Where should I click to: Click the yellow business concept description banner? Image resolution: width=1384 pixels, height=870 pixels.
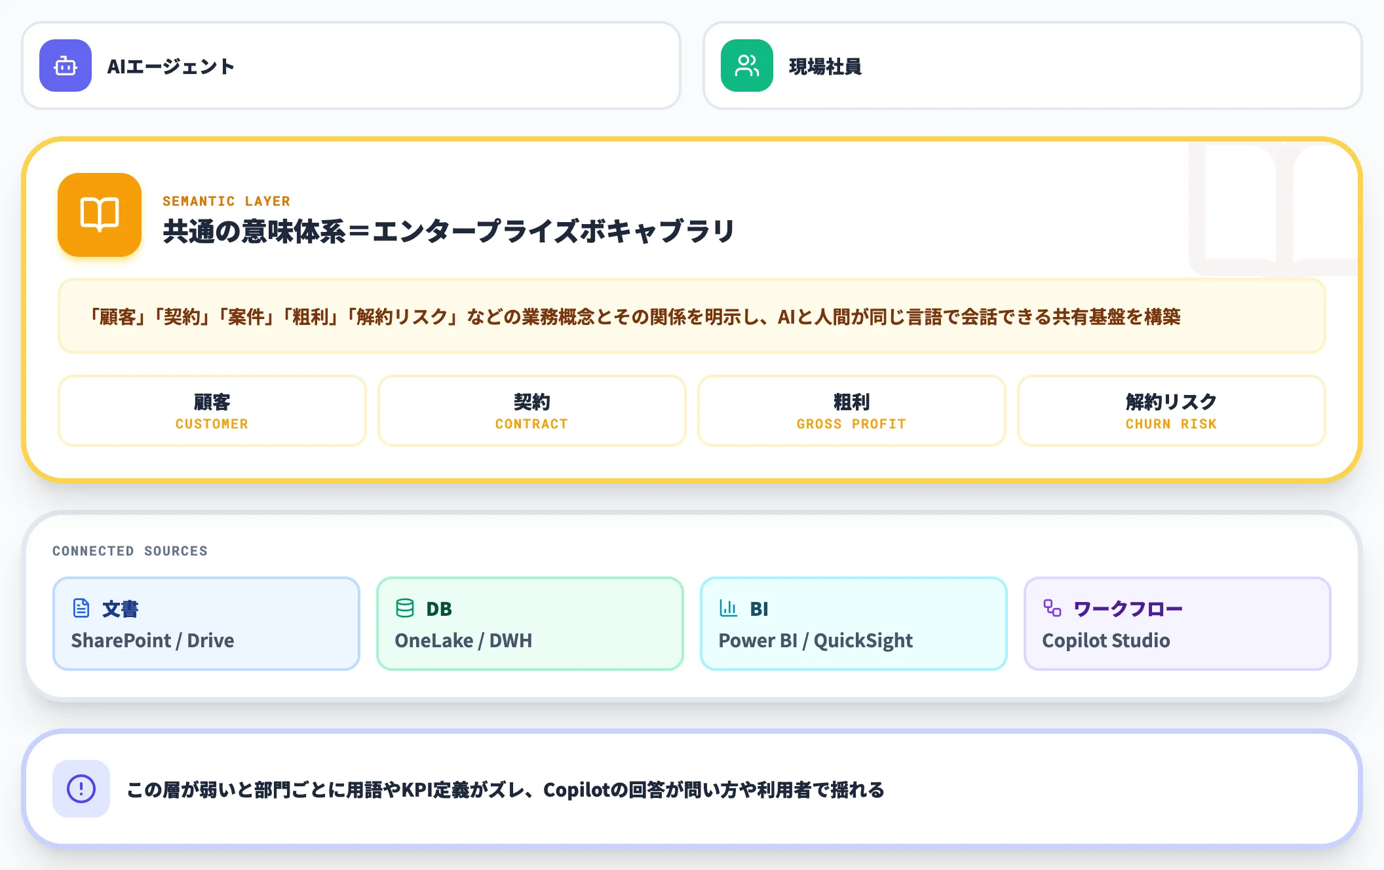(692, 316)
